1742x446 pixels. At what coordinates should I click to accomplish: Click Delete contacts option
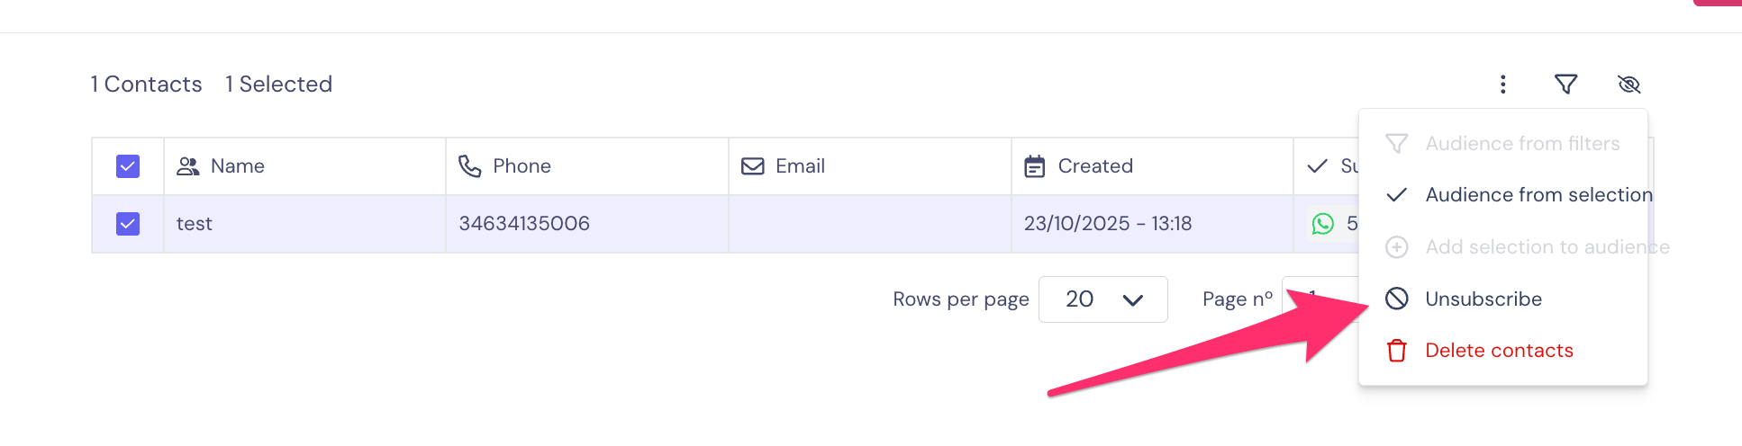click(1499, 351)
